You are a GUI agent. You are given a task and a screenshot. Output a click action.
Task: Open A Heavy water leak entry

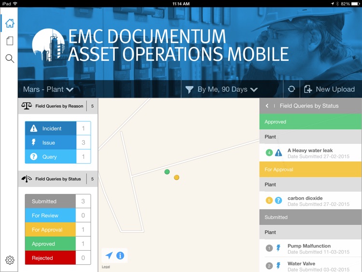[x=310, y=153]
